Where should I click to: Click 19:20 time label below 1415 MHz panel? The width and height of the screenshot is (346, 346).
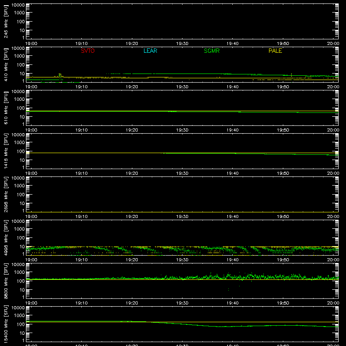pos(132,173)
